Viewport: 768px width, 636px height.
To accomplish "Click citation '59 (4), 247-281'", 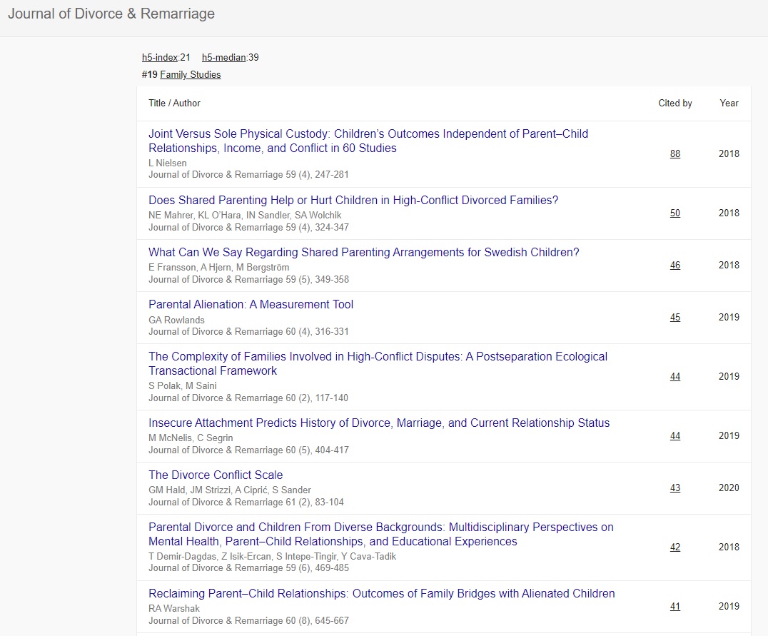I will 317,174.
